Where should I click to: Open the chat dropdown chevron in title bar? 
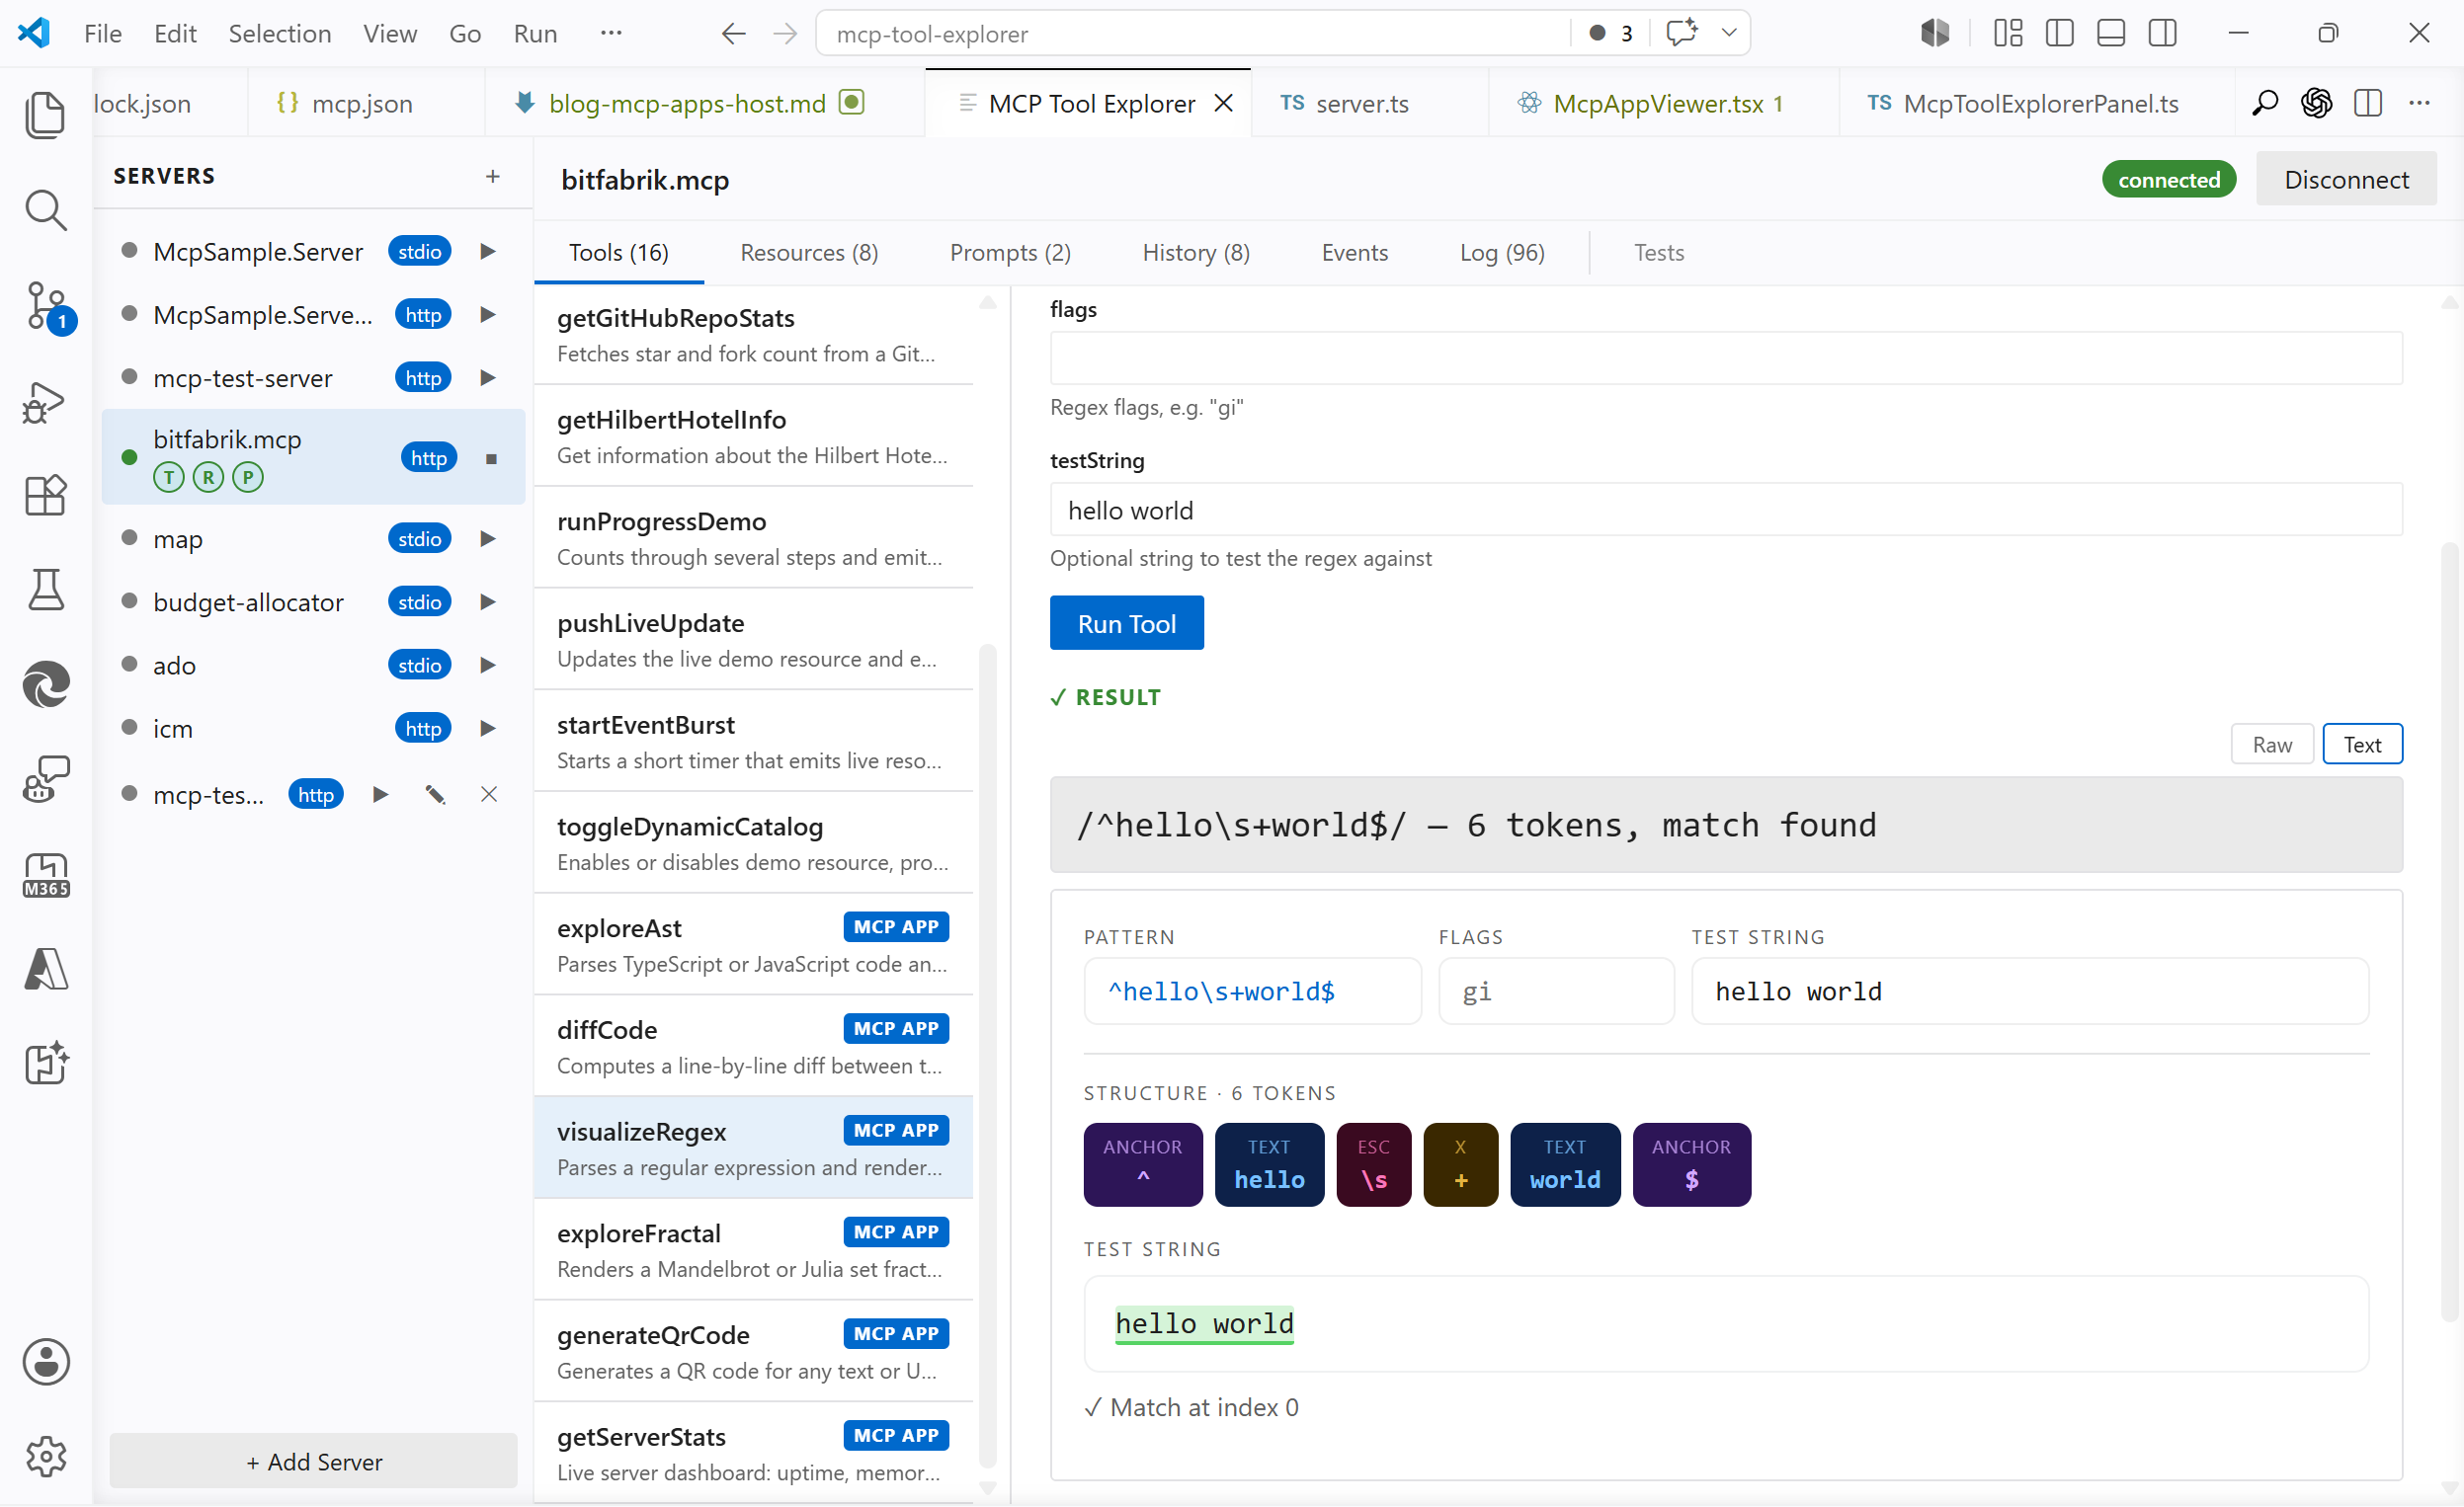pos(1729,33)
